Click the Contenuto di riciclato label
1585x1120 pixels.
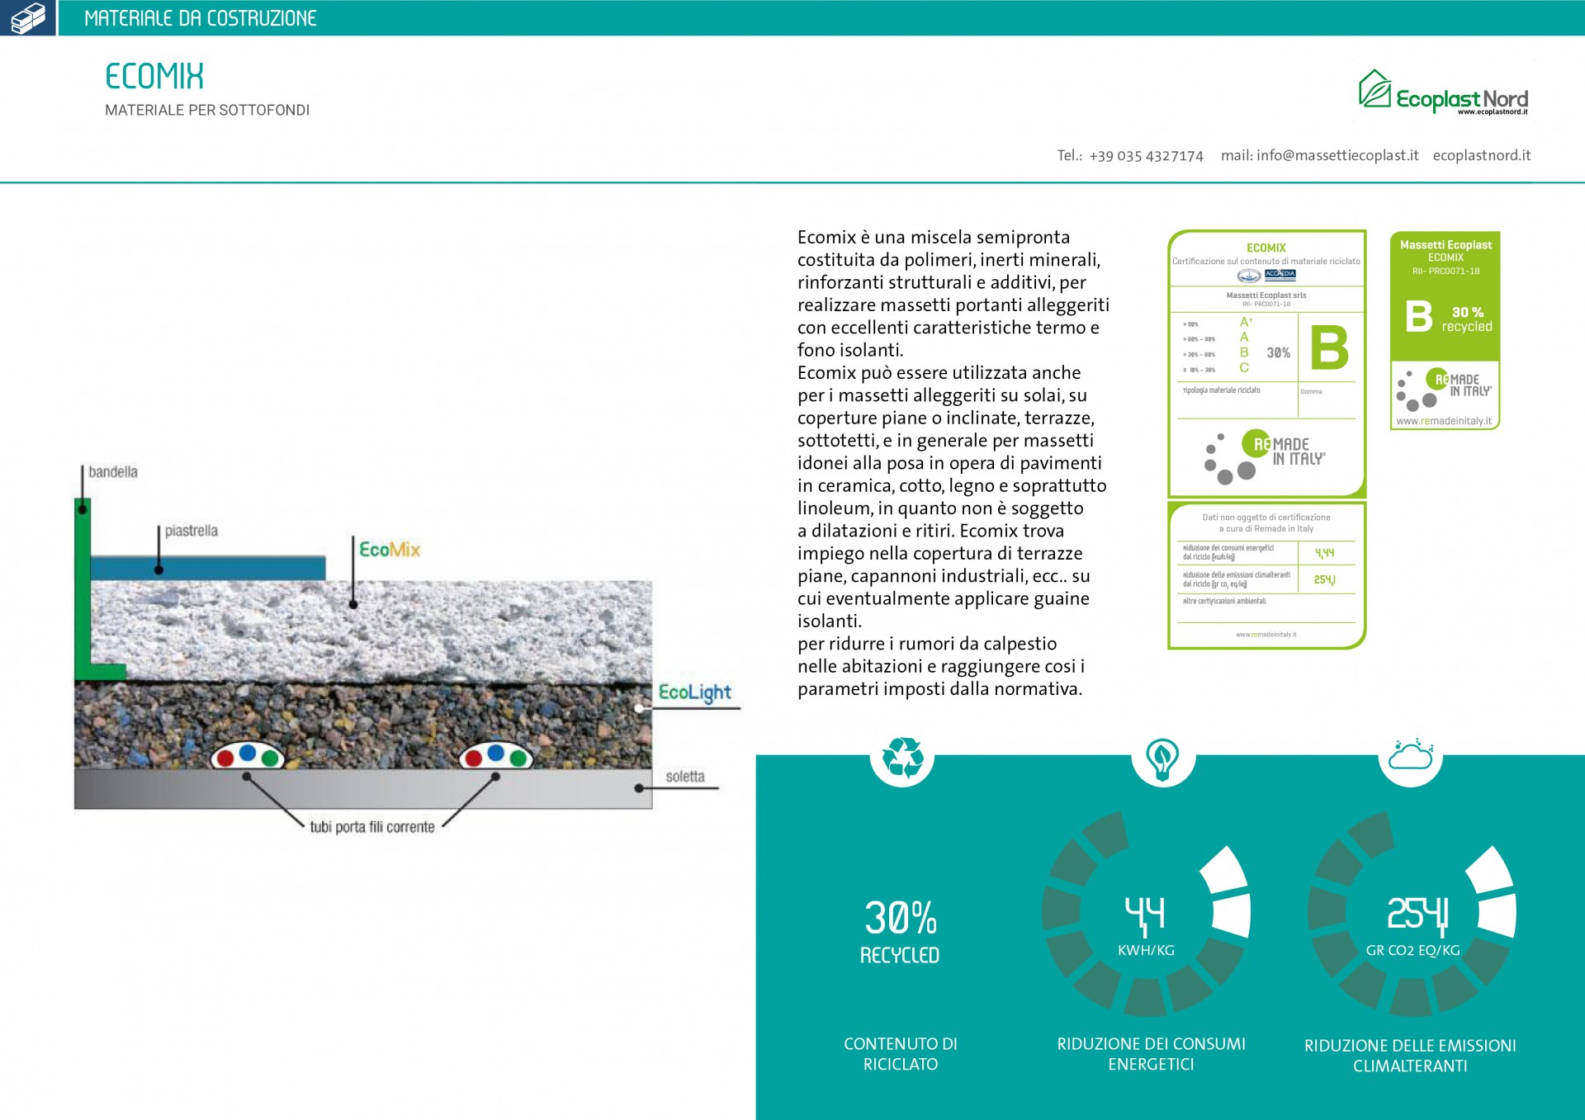click(x=901, y=1054)
